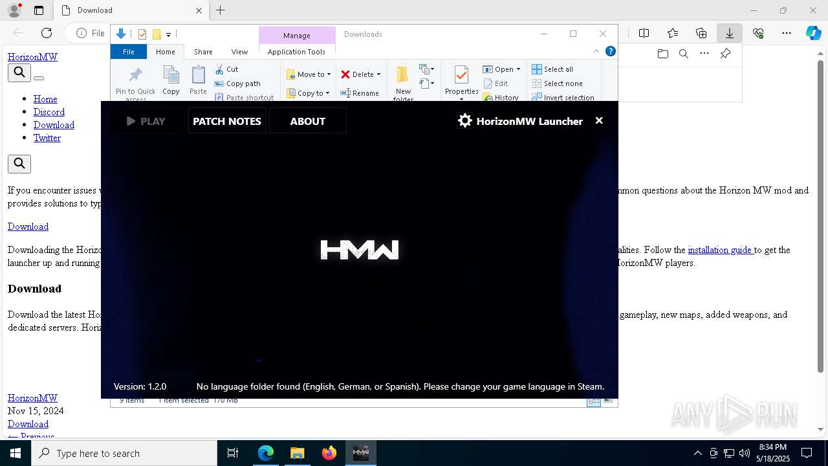Collapse the Explorer ribbon chevron
This screenshot has width=828, height=466.
pyautogui.click(x=596, y=51)
